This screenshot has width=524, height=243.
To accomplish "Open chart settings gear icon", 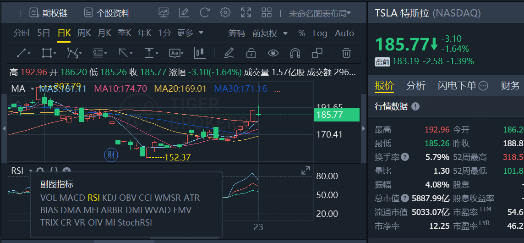I will point(225,13).
